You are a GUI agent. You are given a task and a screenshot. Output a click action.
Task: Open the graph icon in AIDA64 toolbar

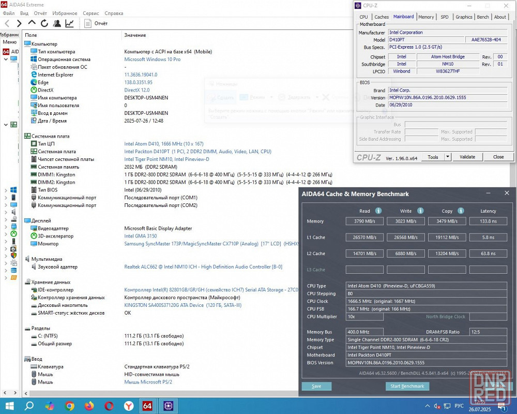tap(70, 23)
